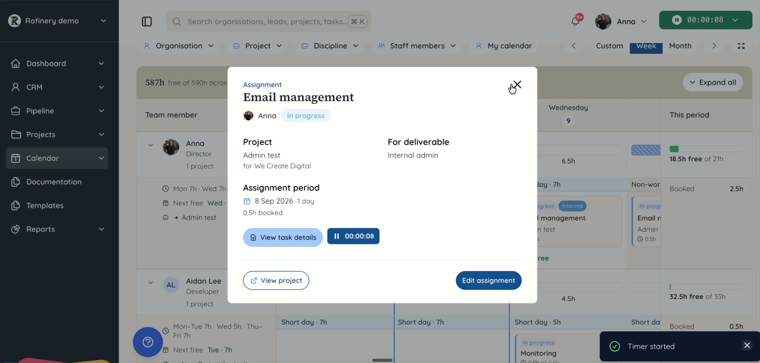The width and height of the screenshot is (760, 363).
Task: Click the View project button
Action: 276,281
